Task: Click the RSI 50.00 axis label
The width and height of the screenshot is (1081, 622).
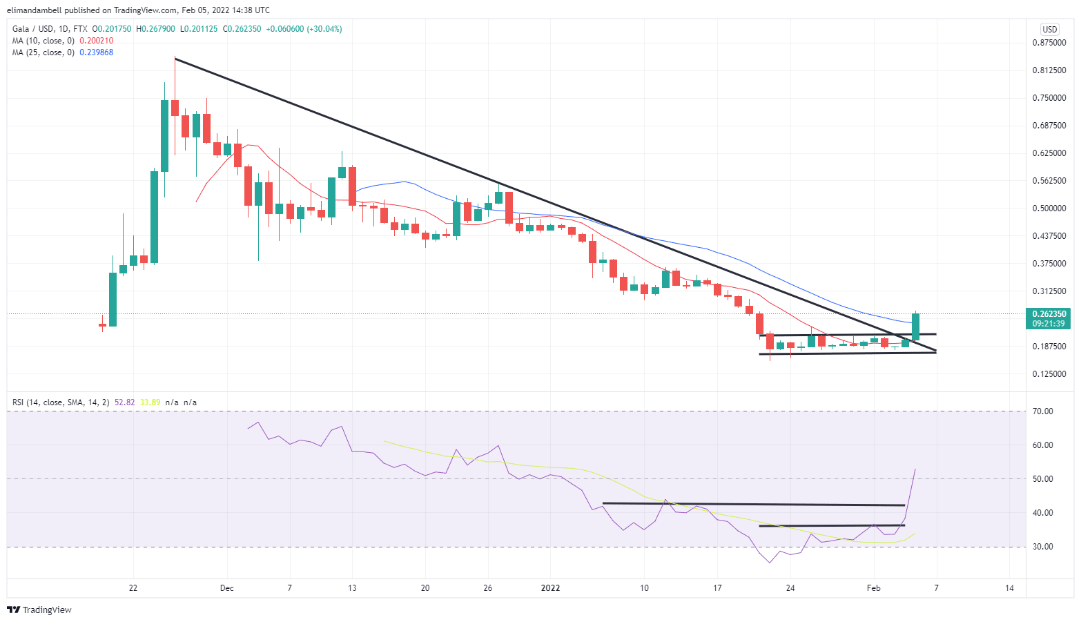Action: (x=1043, y=479)
